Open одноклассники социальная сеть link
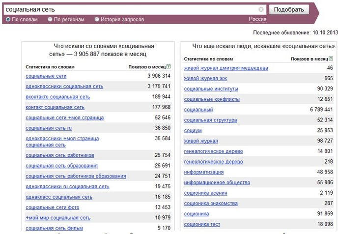Screen dimensions: 338x234 click(64, 86)
